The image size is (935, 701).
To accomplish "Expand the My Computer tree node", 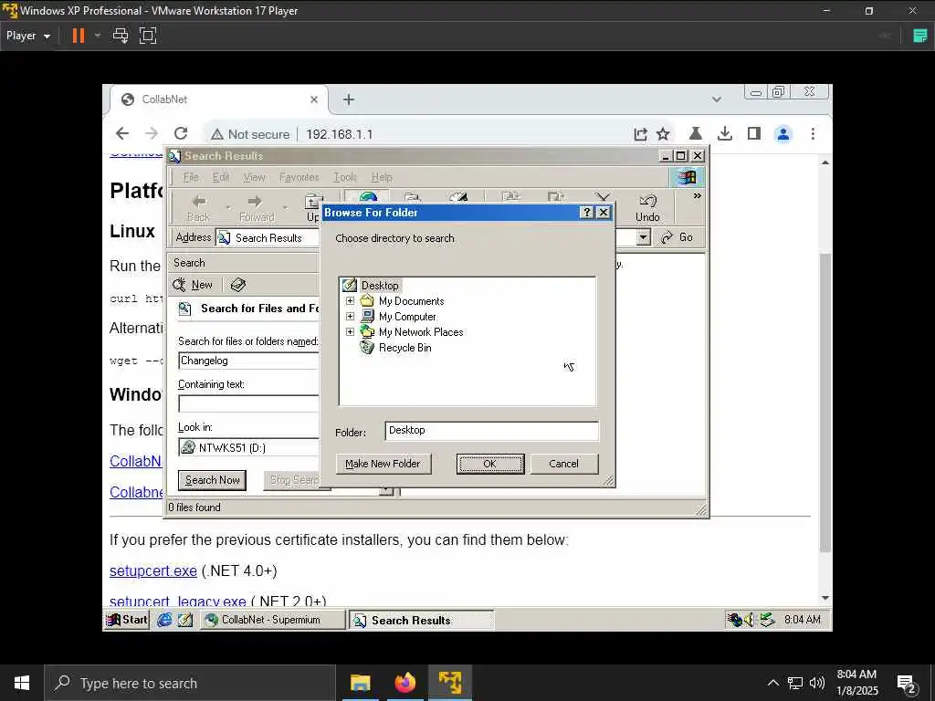I will pos(350,317).
